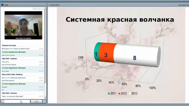Click the icon right of the Send button

(44, 102)
